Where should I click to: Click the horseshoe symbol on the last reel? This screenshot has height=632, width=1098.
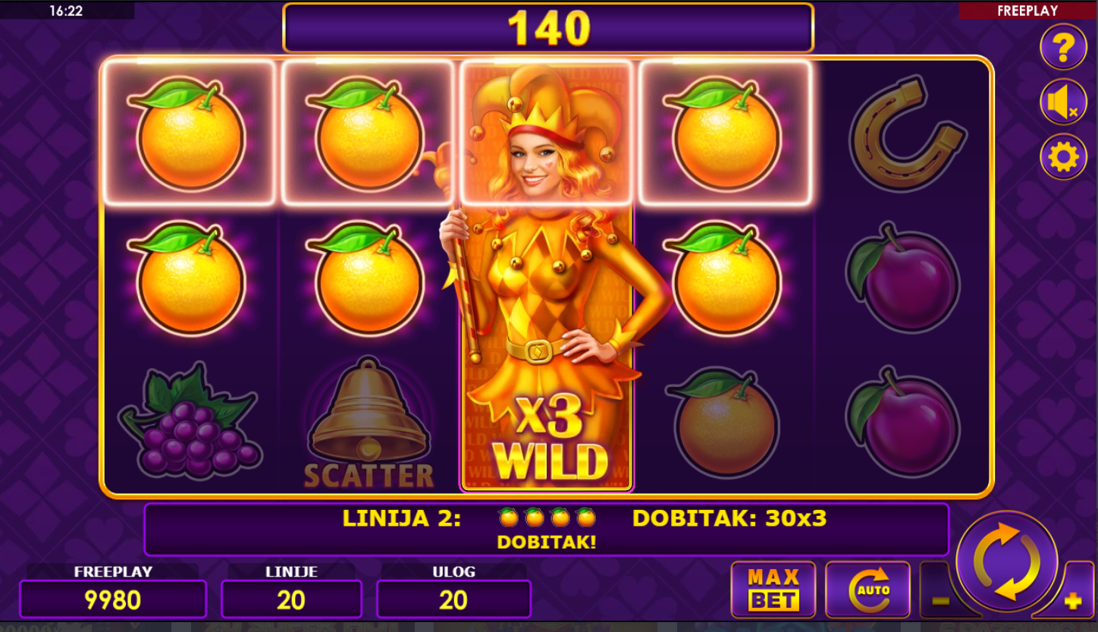[x=904, y=133]
